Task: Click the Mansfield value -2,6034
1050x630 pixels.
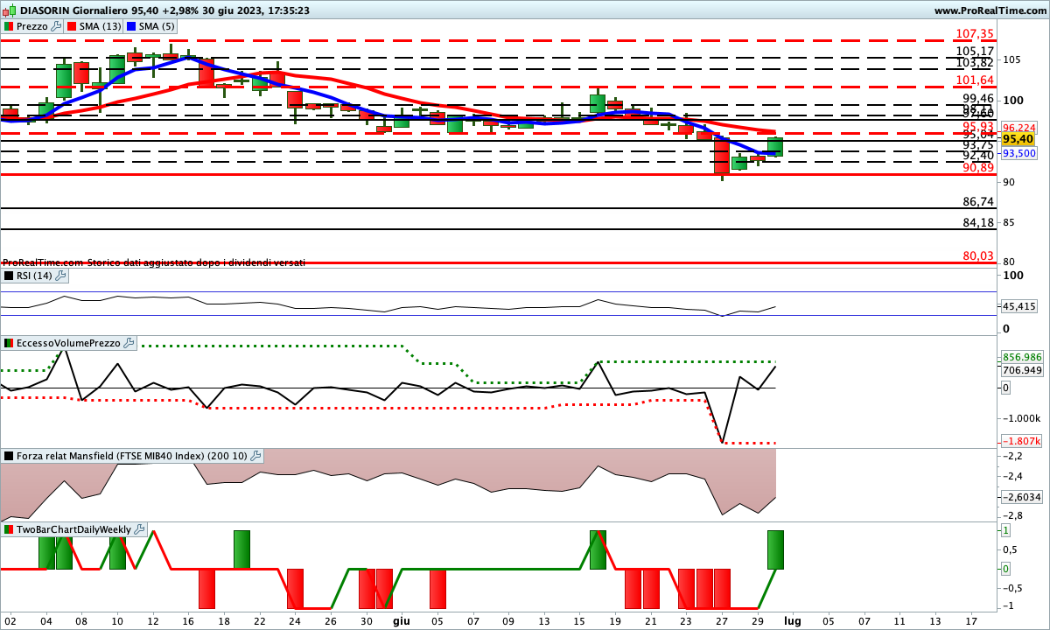Action: point(1021,496)
